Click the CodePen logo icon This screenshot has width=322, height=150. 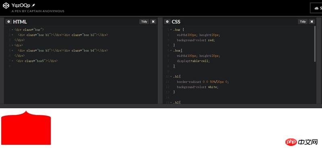coord(6,6)
